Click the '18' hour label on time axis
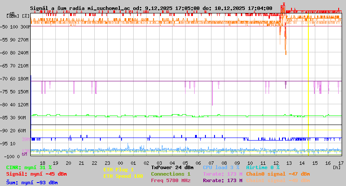Image resolution: width=346 pixels, height=186 pixels. [42, 163]
